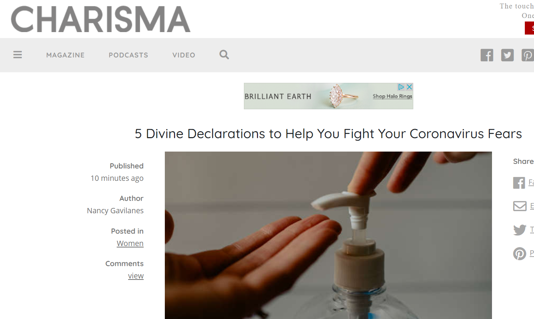Open Facebook icon in navigation bar
534x319 pixels.
click(x=487, y=55)
